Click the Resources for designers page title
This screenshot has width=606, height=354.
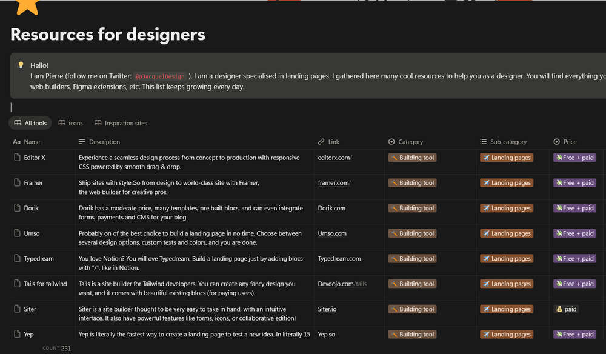point(108,34)
